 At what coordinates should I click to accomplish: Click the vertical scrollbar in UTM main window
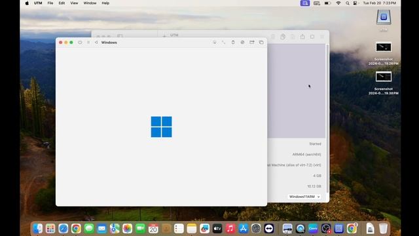click(x=327, y=119)
